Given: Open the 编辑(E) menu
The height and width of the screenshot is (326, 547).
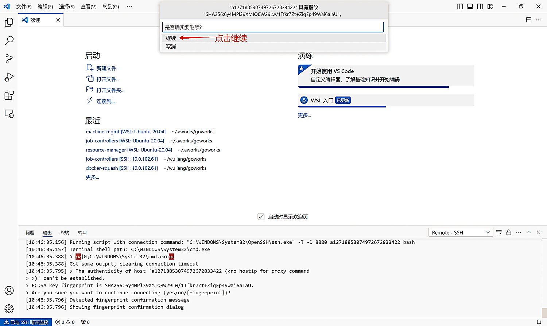Looking at the screenshot, I should pyautogui.click(x=45, y=7).
